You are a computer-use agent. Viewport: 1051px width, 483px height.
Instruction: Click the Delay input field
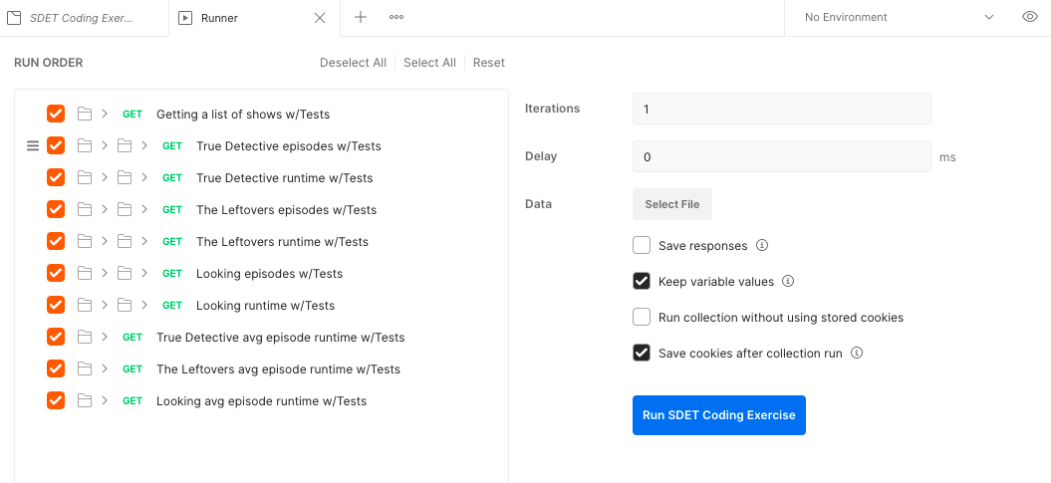point(782,156)
